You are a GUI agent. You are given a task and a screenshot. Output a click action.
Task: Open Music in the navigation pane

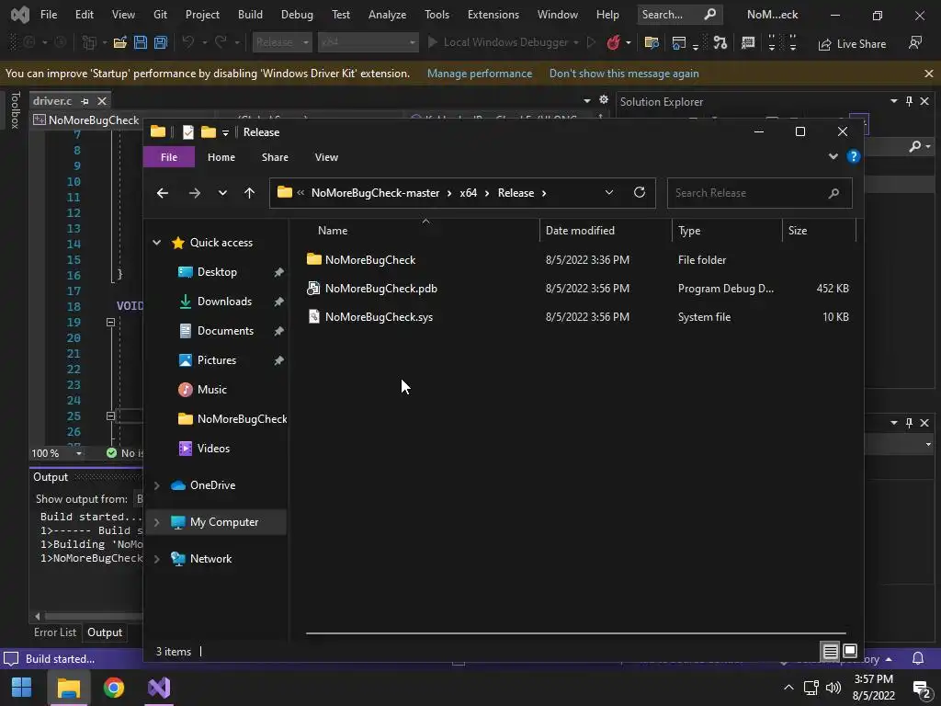click(x=212, y=390)
